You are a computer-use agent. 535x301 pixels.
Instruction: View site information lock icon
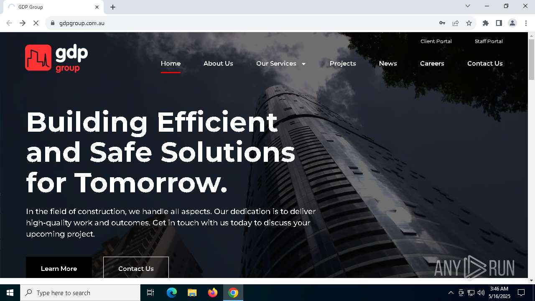point(53,23)
